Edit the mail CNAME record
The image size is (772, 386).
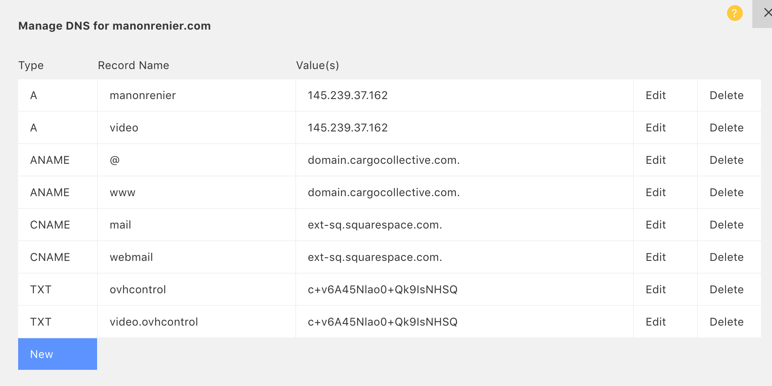tap(656, 225)
